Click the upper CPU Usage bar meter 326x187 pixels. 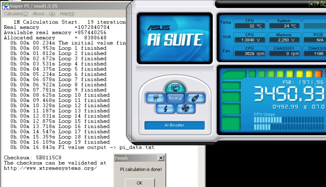[x=289, y=120]
